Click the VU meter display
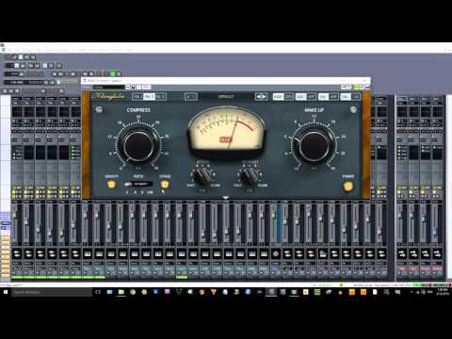Screen dimensions: 452x339 click(x=227, y=131)
